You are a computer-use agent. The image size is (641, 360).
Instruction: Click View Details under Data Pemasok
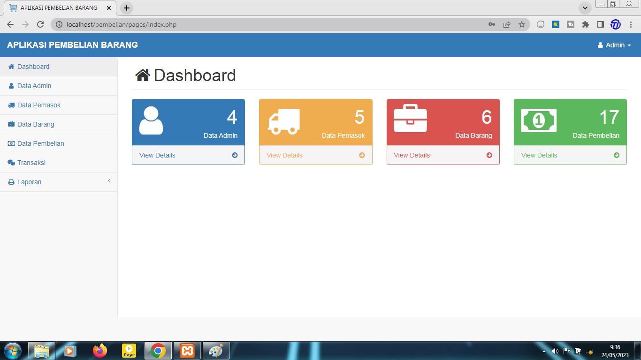[x=284, y=155]
